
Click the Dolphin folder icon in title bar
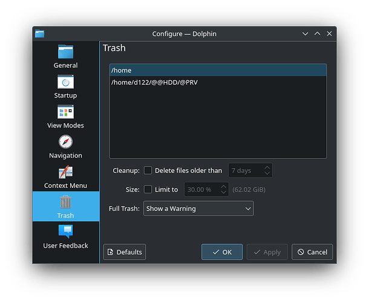tap(39, 34)
